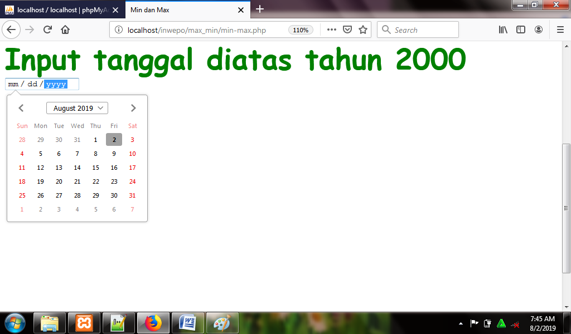571x334 pixels.
Task: Bookmark this page with the star icon
Action: [x=363, y=30]
